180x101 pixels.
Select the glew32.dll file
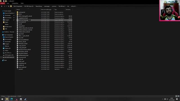pyautogui.click(x=21, y=34)
